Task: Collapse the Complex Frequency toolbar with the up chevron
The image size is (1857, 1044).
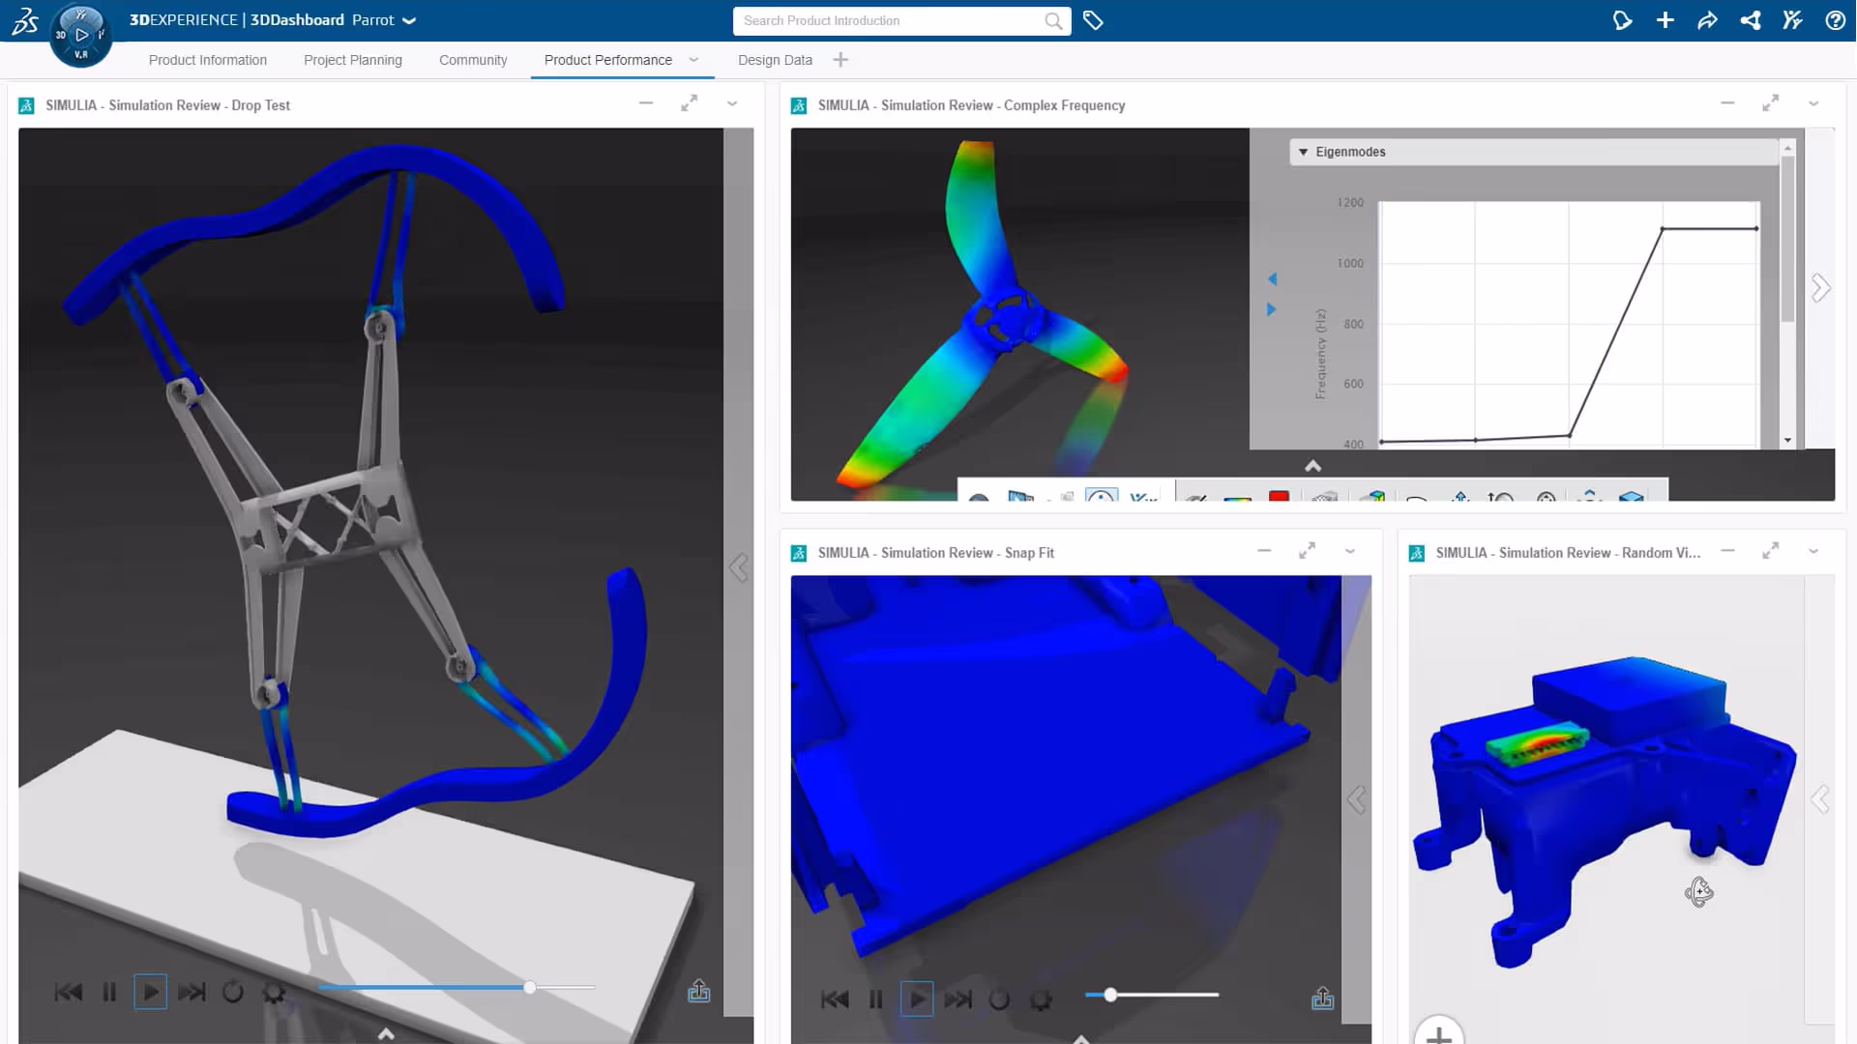Action: click(1312, 466)
